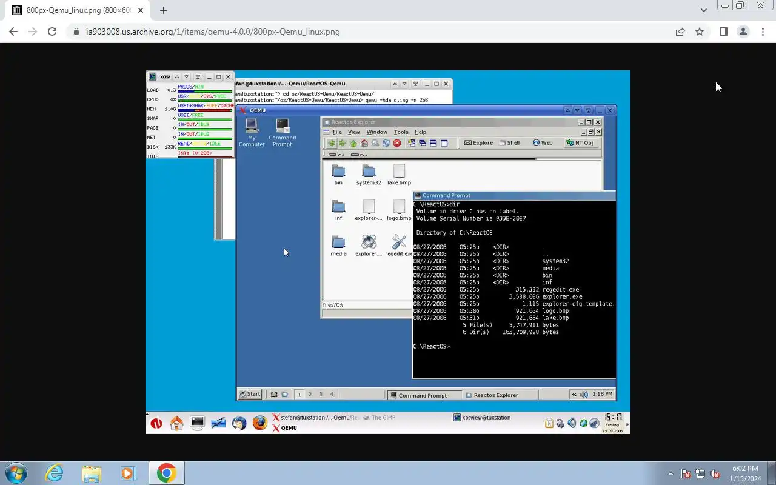Click the QEMU entry in KDE taskbar
The height and width of the screenshot is (485, 776).
click(x=285, y=428)
